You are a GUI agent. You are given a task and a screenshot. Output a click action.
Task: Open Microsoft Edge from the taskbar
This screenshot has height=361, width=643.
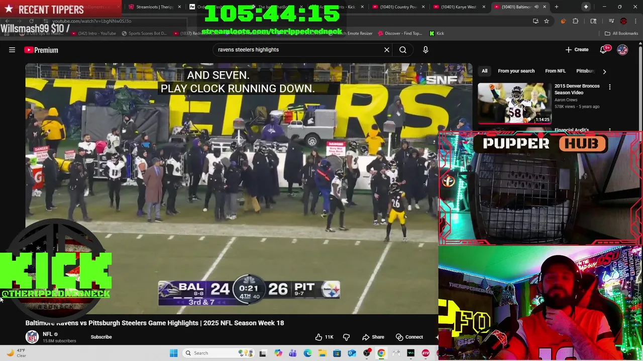(307, 353)
